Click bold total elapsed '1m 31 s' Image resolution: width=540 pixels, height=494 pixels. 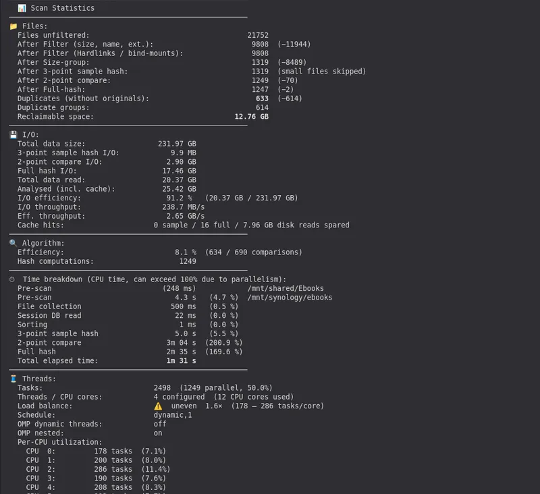(x=181, y=361)
